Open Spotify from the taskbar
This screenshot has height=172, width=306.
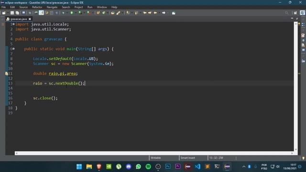coord(148,167)
